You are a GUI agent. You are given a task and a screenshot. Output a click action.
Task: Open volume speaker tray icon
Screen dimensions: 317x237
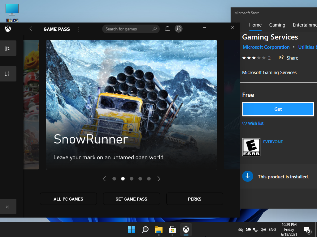(x=263, y=230)
